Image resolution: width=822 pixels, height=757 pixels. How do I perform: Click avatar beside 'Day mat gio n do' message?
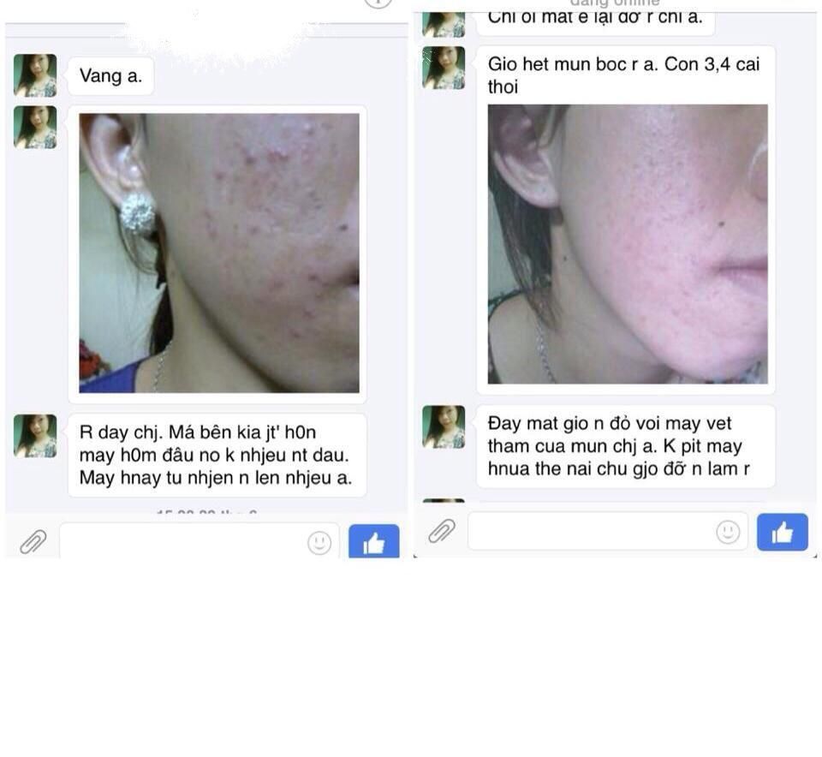point(444,426)
